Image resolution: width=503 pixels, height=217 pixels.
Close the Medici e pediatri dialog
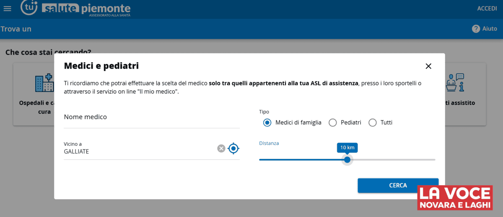(x=428, y=66)
